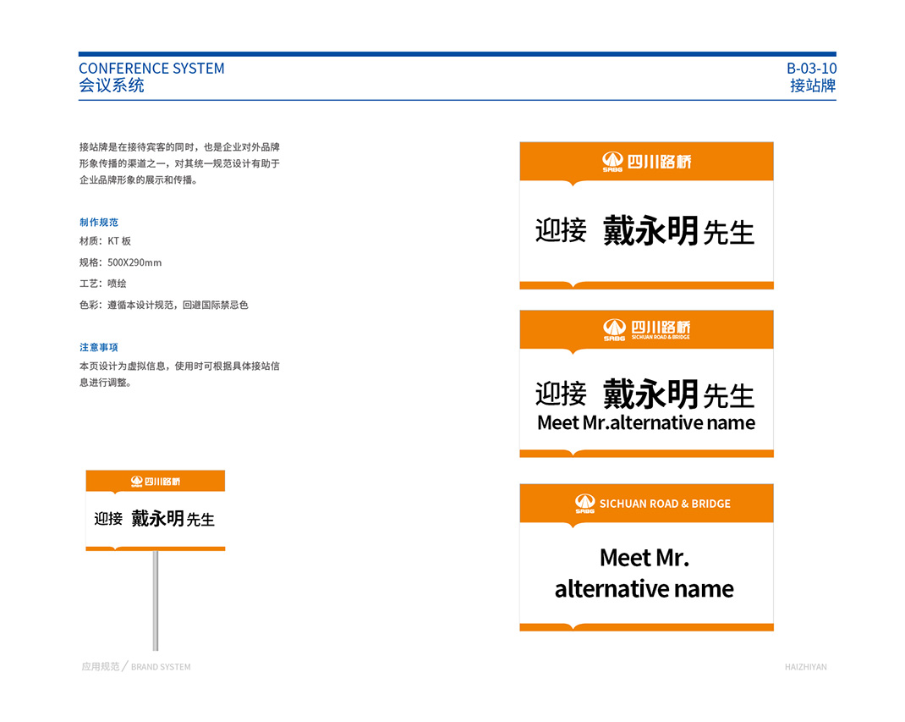Select the CONFERENCE SYSTEM header title
Image resolution: width=905 pixels, height=722 pixels.
coord(151,69)
